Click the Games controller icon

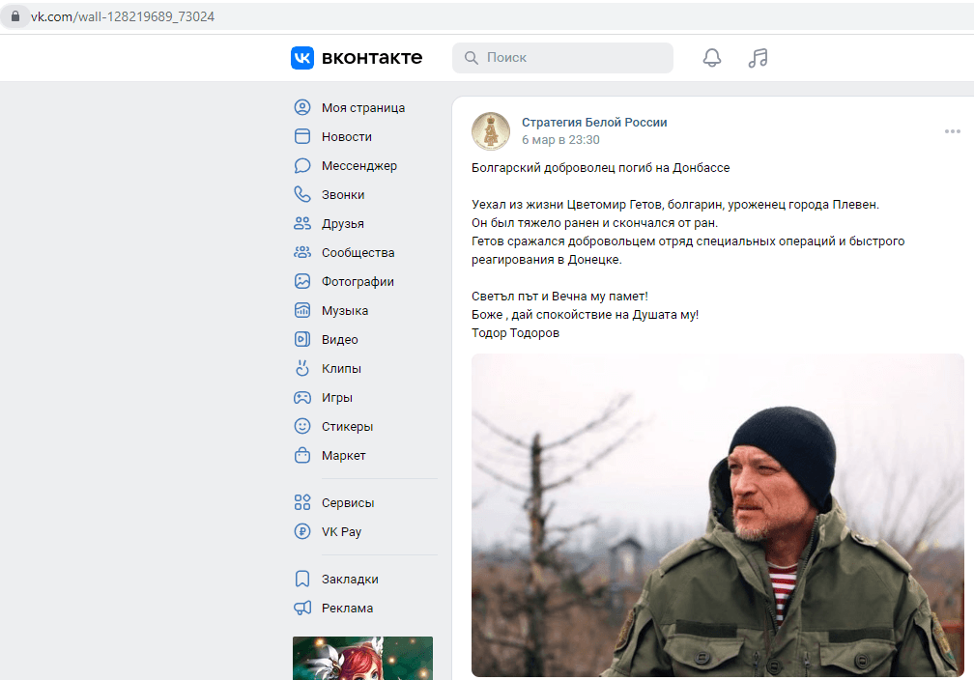click(x=302, y=397)
